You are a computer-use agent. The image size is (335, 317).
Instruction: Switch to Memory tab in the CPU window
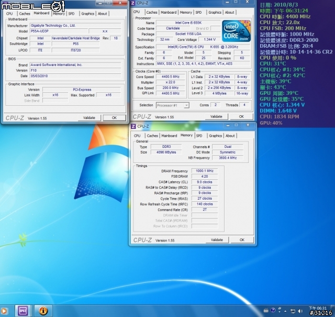(186, 13)
